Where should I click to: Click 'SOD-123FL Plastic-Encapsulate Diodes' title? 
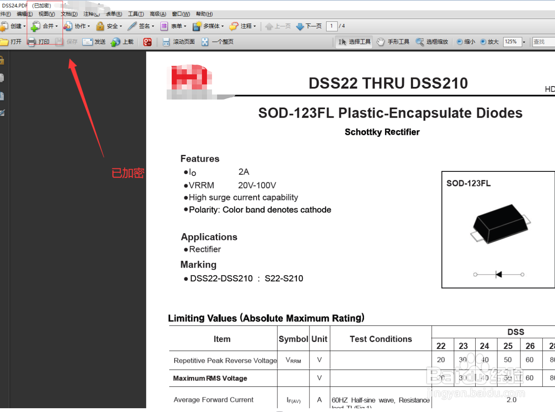pyautogui.click(x=390, y=113)
